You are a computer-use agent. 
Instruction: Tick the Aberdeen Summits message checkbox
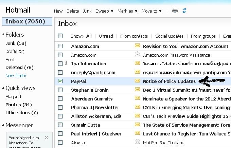point(60,99)
